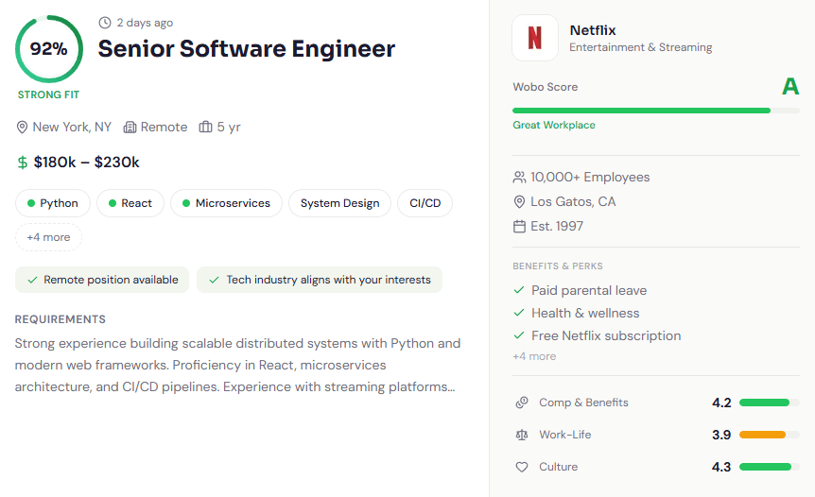Click the Comp & Benefits 4.2 rating bar

(x=770, y=403)
